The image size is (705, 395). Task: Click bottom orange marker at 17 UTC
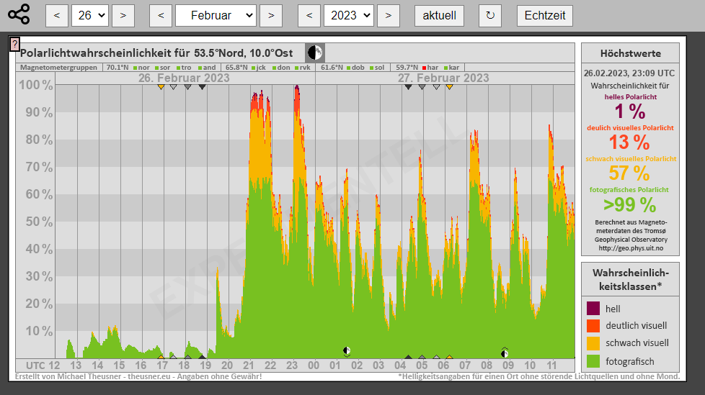161,358
